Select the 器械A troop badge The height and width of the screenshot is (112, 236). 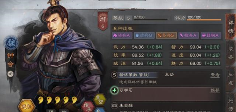click(x=211, y=35)
